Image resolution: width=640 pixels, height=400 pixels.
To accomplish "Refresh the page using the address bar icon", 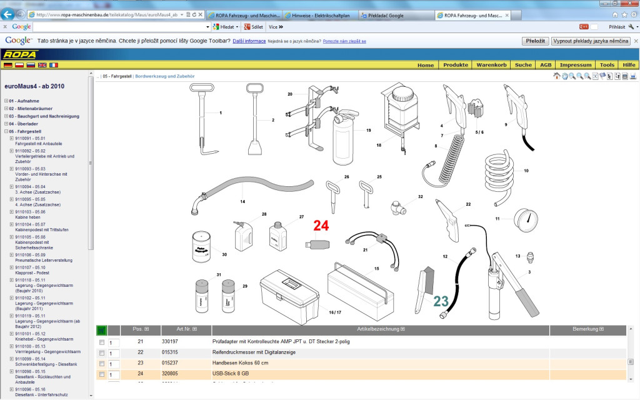I will pos(194,15).
